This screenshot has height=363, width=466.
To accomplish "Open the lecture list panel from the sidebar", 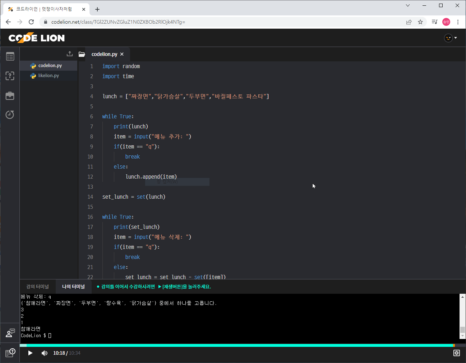I will pyautogui.click(x=10, y=56).
